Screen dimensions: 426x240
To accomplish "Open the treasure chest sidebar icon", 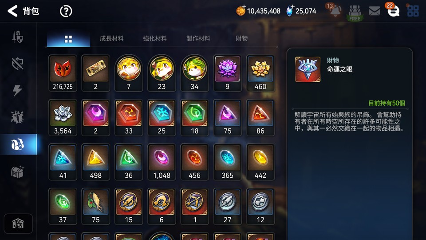I will 17,172.
